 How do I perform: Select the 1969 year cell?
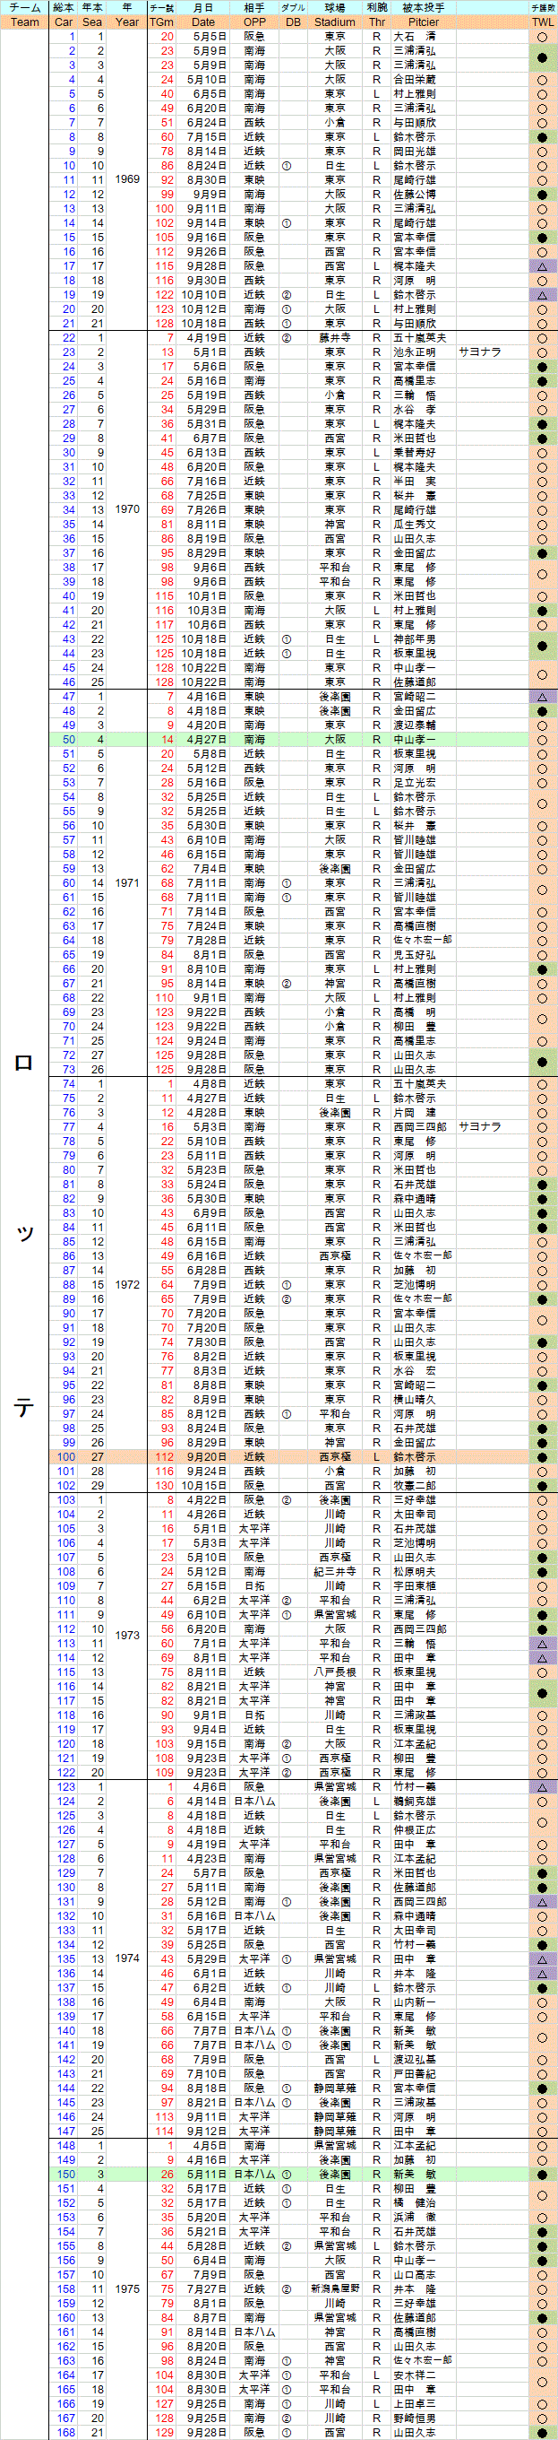126,179
